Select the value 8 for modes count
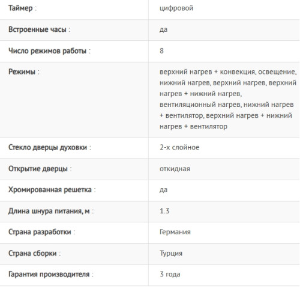 tap(161, 51)
